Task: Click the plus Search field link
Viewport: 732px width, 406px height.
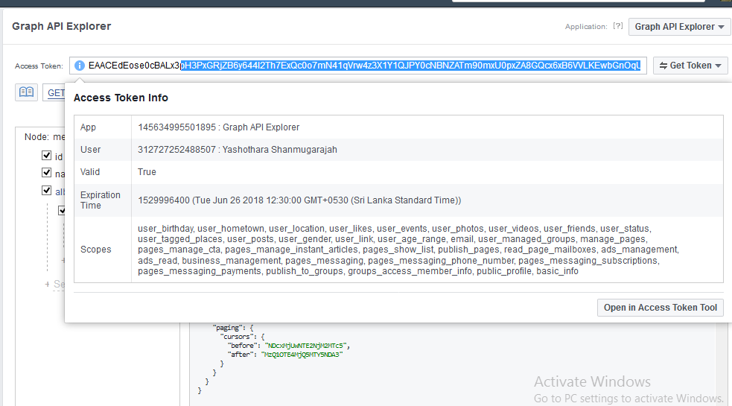Action: [x=54, y=284]
